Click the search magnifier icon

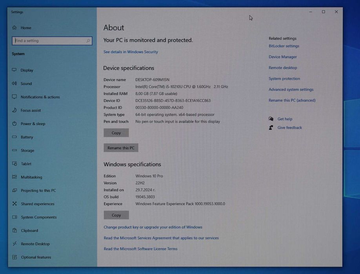tap(88, 41)
